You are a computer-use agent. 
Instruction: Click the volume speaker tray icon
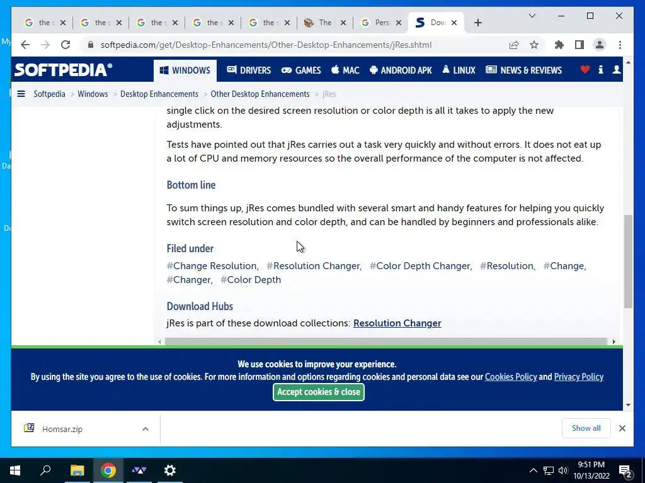pos(563,470)
